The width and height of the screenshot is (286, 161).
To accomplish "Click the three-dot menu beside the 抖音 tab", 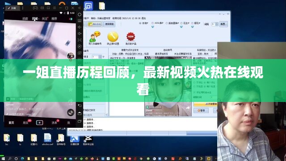I will point(23,8).
